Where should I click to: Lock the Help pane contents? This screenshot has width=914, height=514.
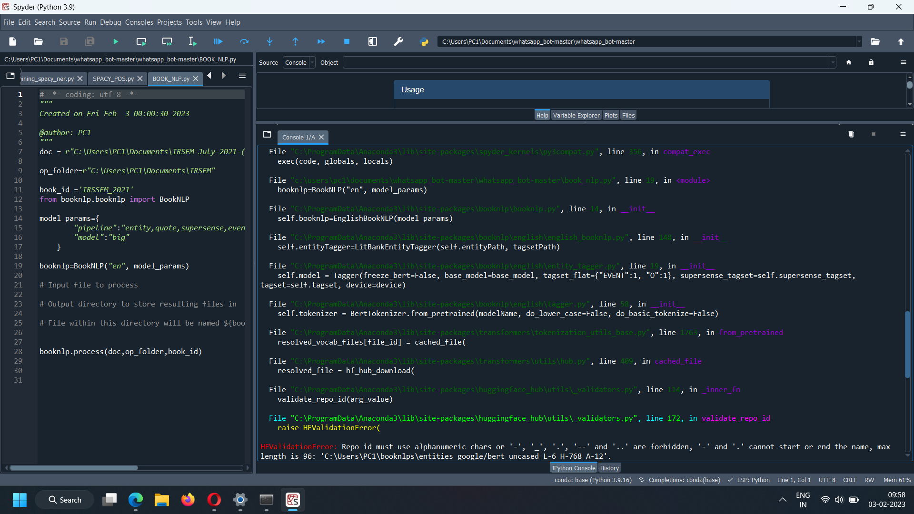[x=871, y=62]
